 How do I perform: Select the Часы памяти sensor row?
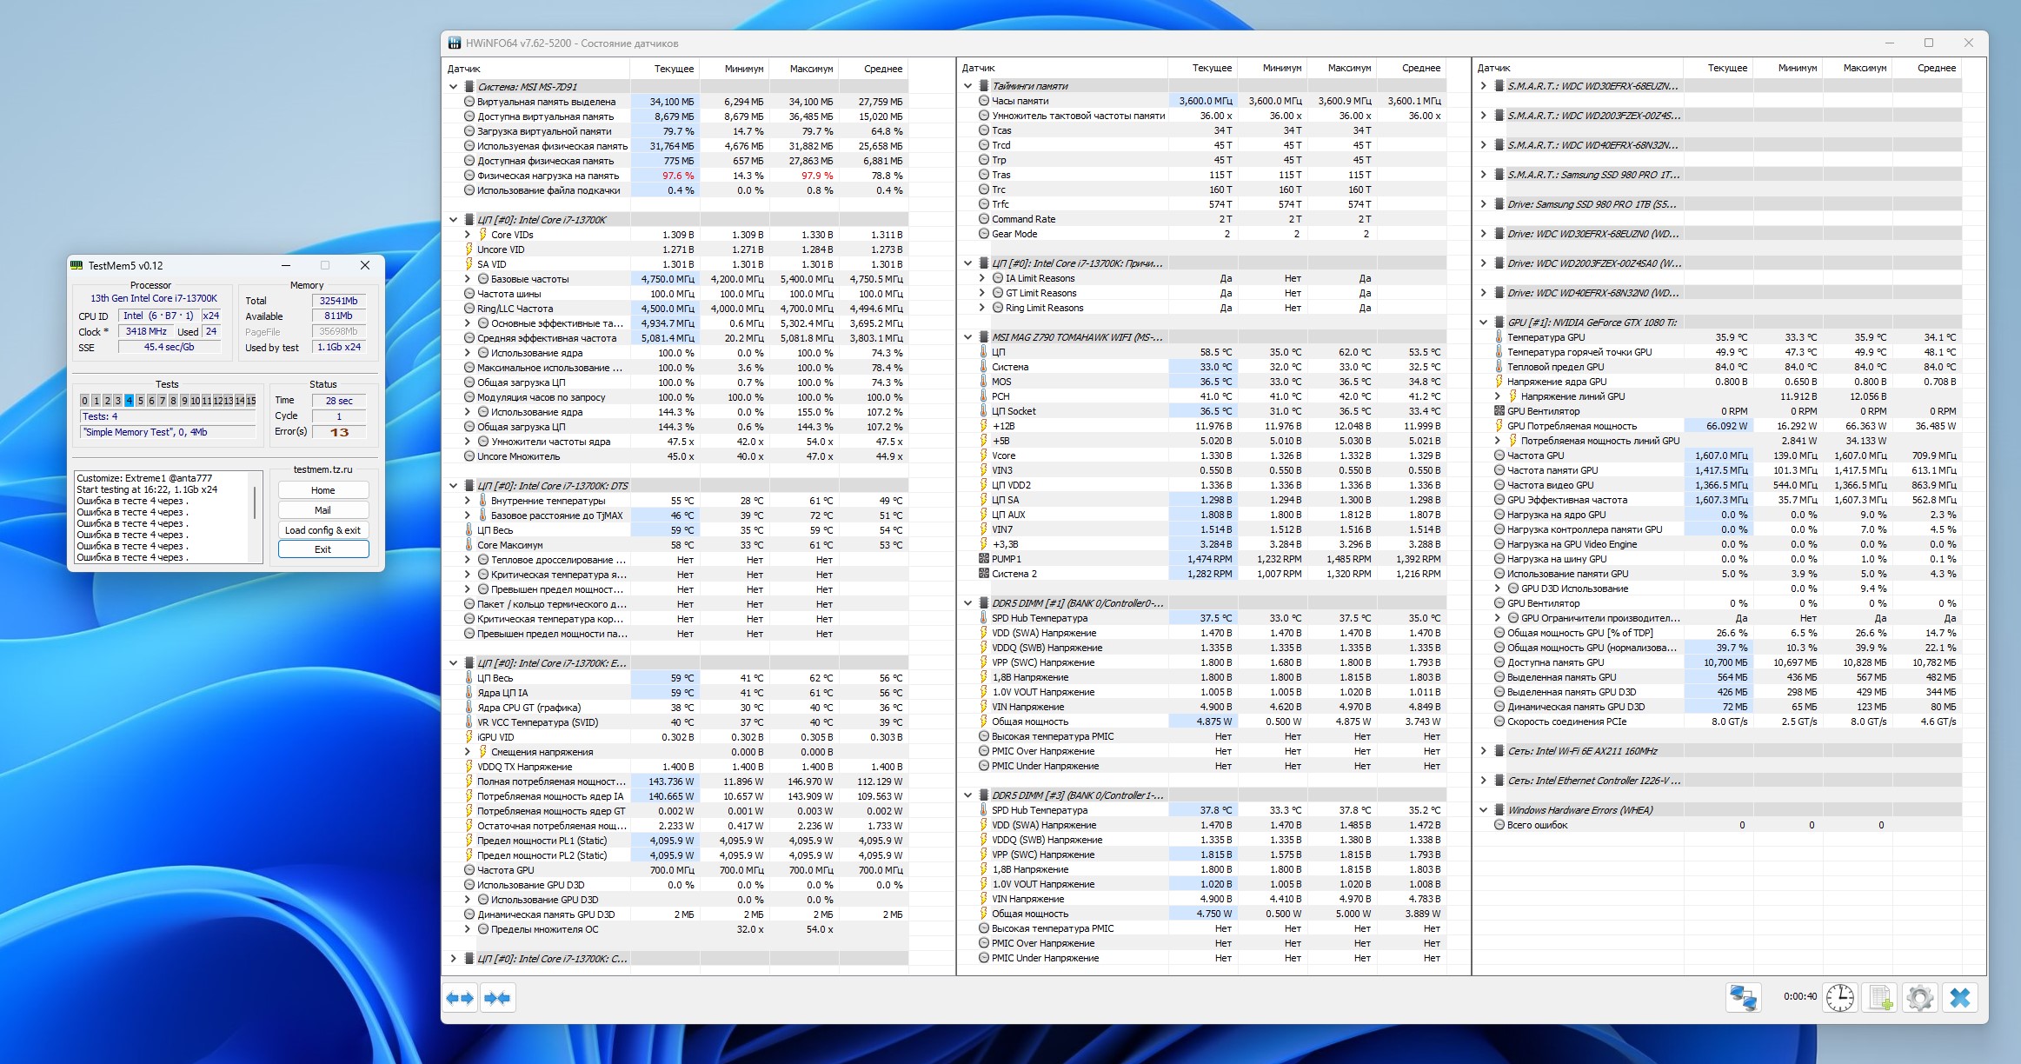tap(1020, 101)
